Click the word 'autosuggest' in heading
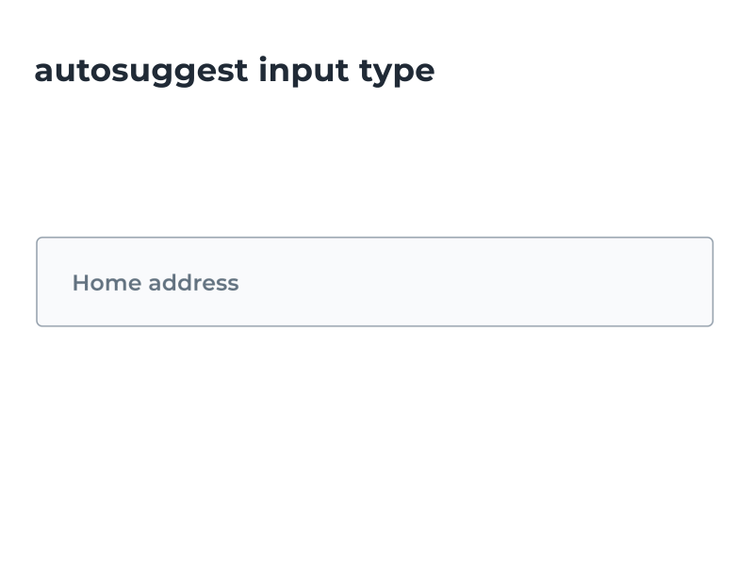 (141, 71)
